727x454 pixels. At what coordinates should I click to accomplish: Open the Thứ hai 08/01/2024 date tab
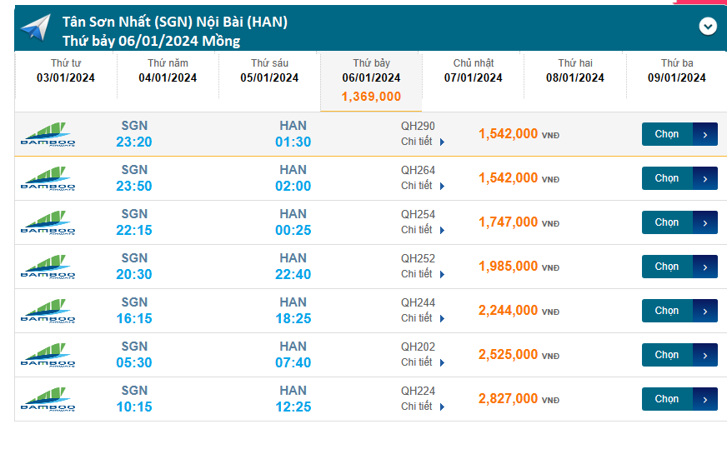[574, 71]
